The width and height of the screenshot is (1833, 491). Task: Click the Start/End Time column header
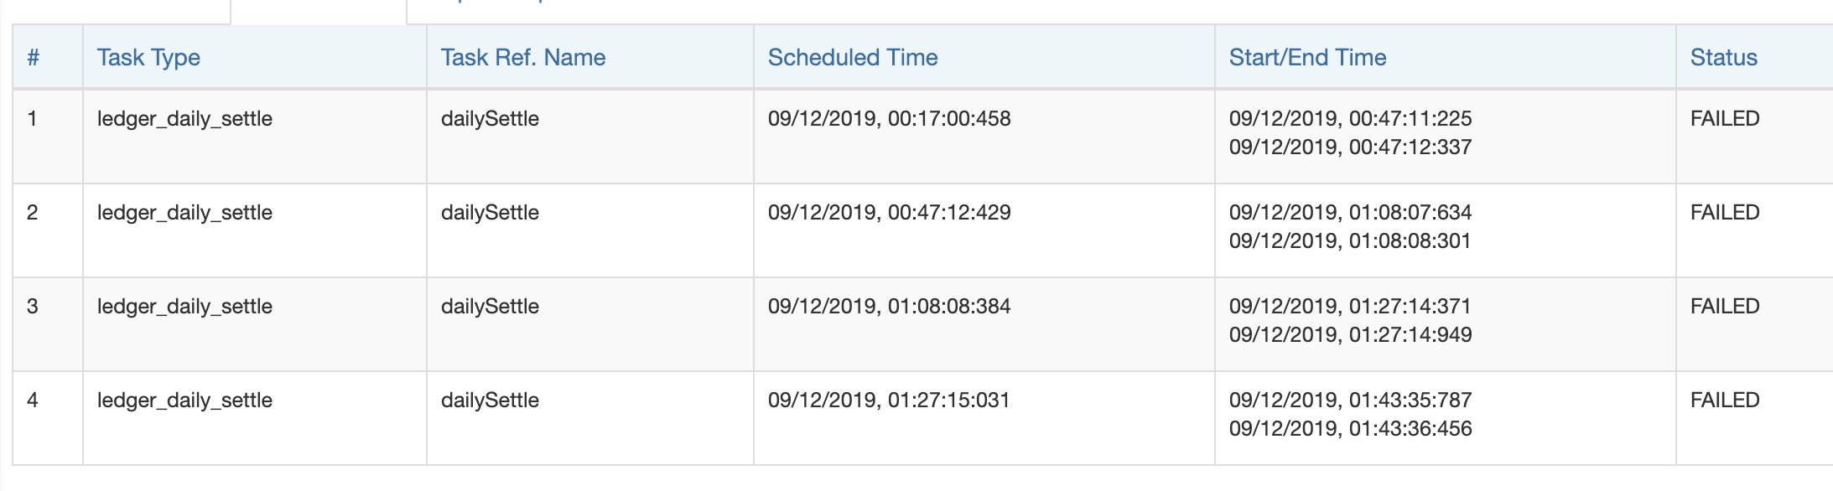(x=1307, y=57)
